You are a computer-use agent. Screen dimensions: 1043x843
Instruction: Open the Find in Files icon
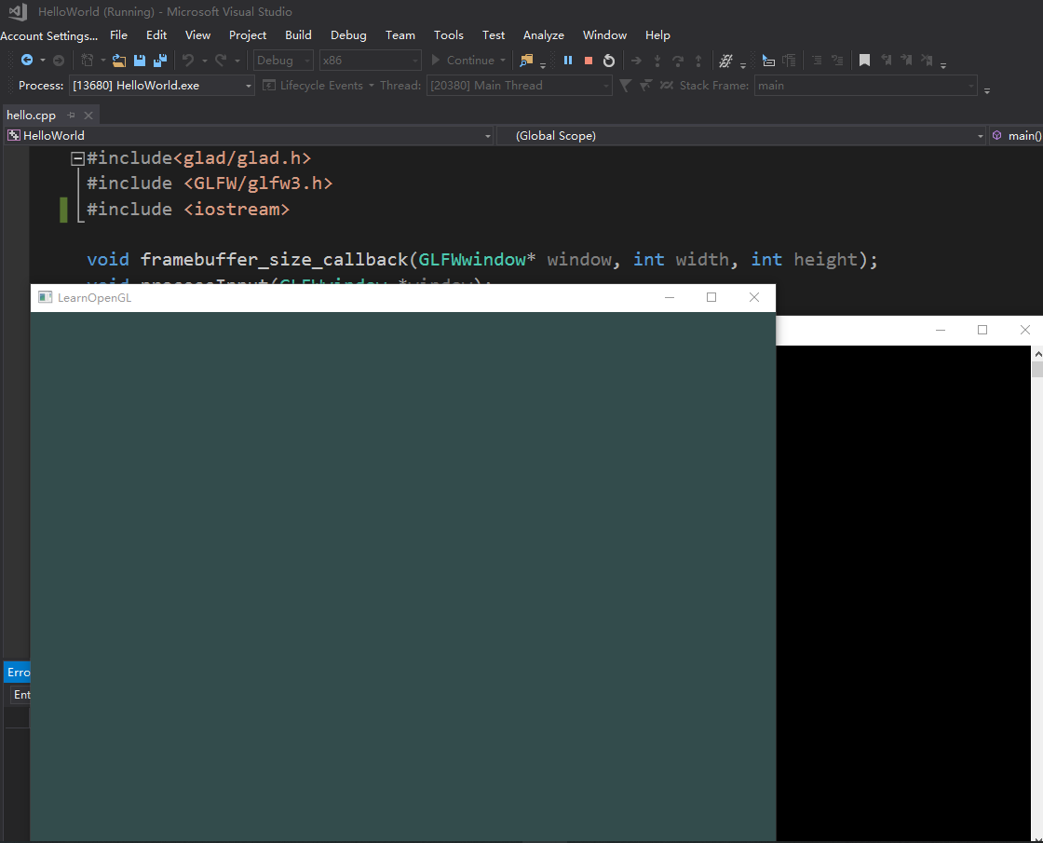pyautogui.click(x=527, y=61)
